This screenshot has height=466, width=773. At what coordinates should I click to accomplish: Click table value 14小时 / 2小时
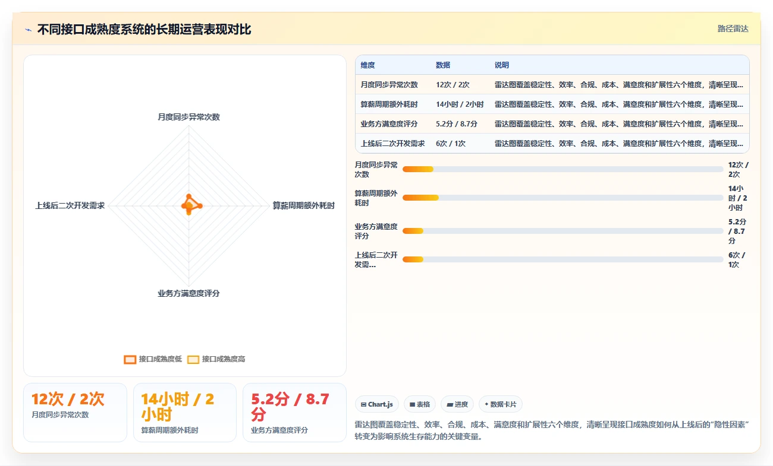tap(460, 104)
